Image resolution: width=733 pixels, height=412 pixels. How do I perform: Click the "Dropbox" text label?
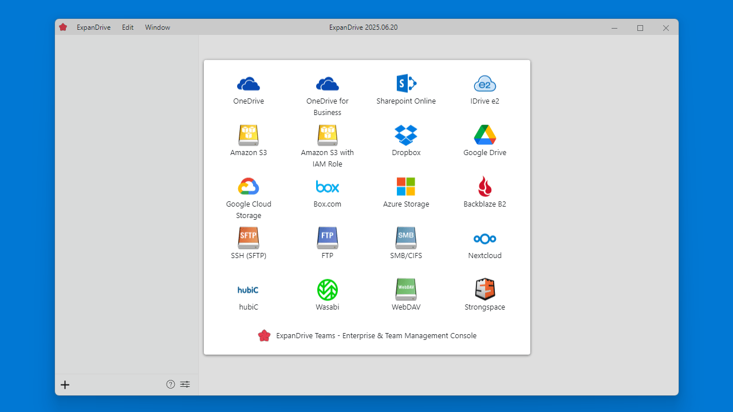(406, 153)
